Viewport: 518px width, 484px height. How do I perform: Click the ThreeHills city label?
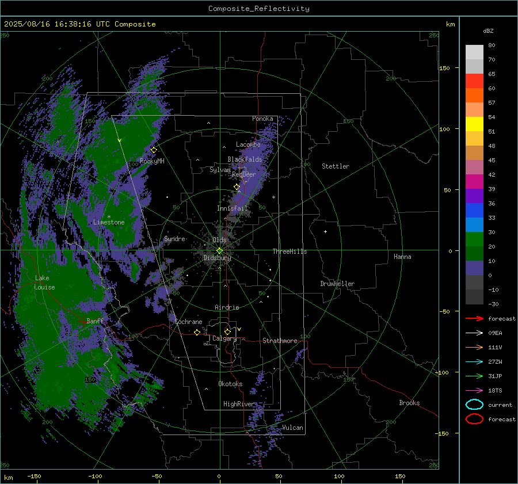(290, 251)
